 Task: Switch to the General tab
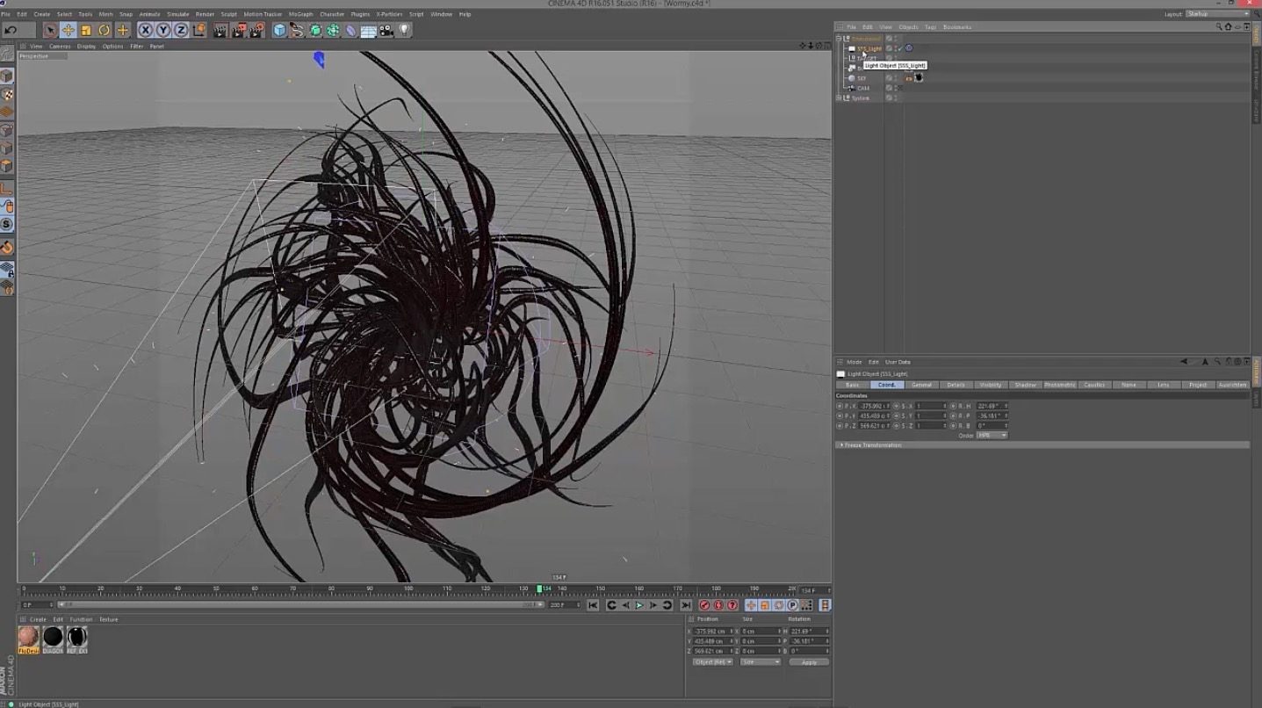(x=921, y=385)
